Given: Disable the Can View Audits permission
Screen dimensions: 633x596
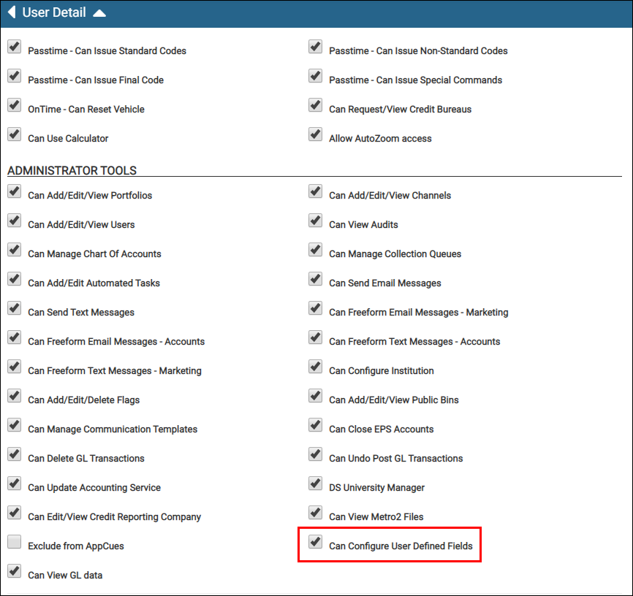Looking at the screenshot, I should 316,221.
